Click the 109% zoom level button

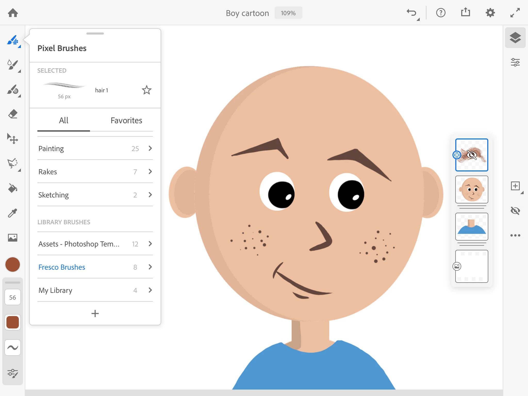[x=288, y=13]
